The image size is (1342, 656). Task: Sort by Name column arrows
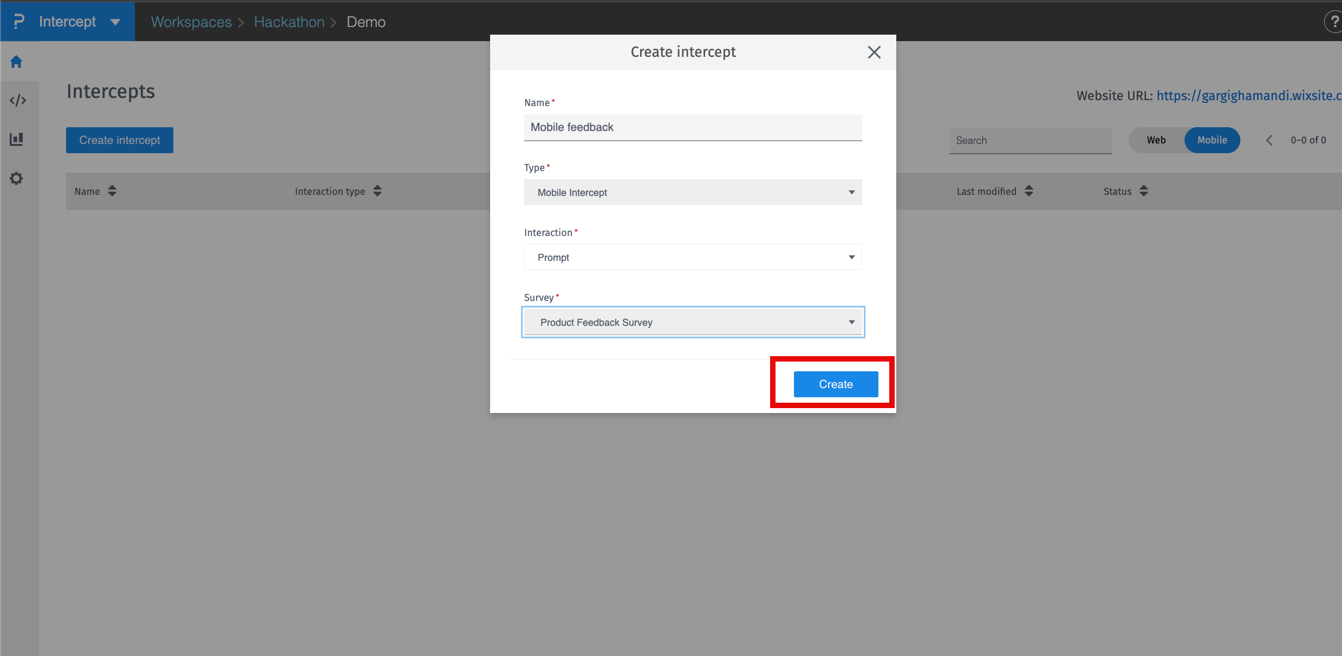(x=112, y=191)
